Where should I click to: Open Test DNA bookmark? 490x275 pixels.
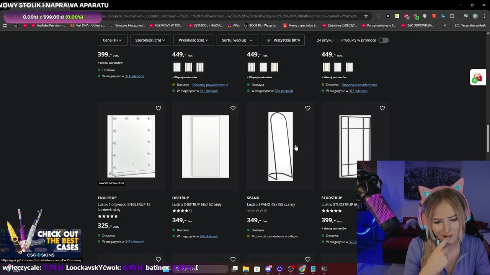click(88, 26)
